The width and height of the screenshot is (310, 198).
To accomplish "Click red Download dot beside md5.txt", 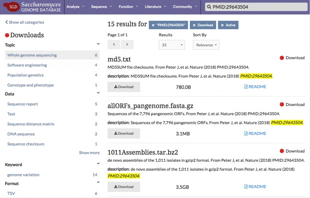I will [x=282, y=58].
